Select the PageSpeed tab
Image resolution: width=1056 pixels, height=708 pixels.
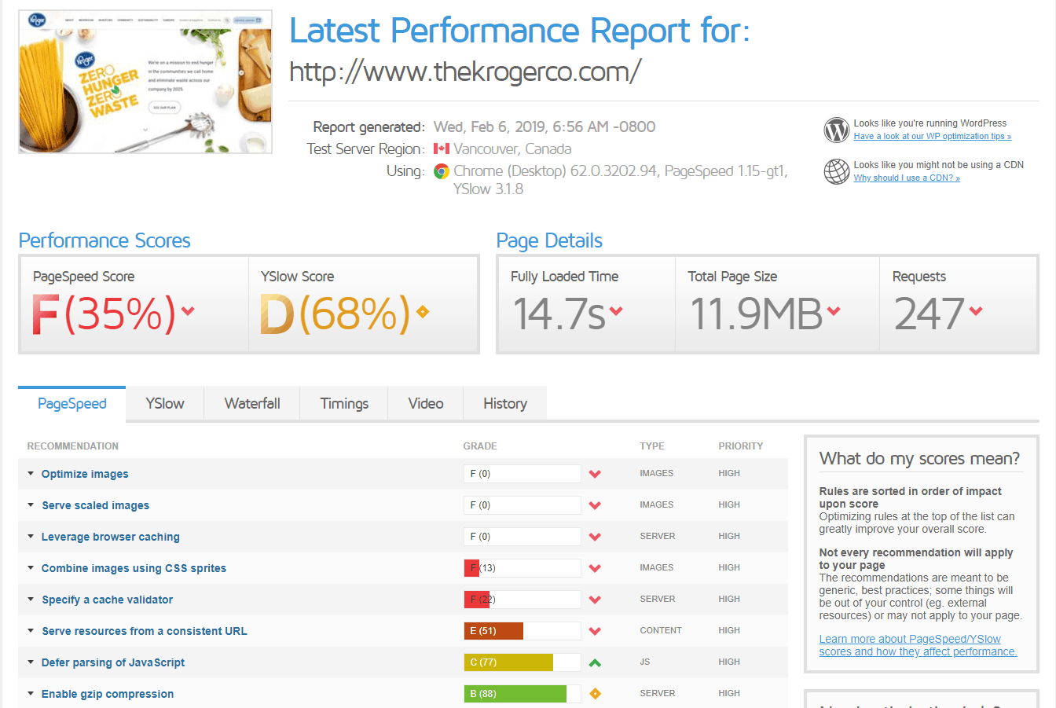click(x=71, y=403)
